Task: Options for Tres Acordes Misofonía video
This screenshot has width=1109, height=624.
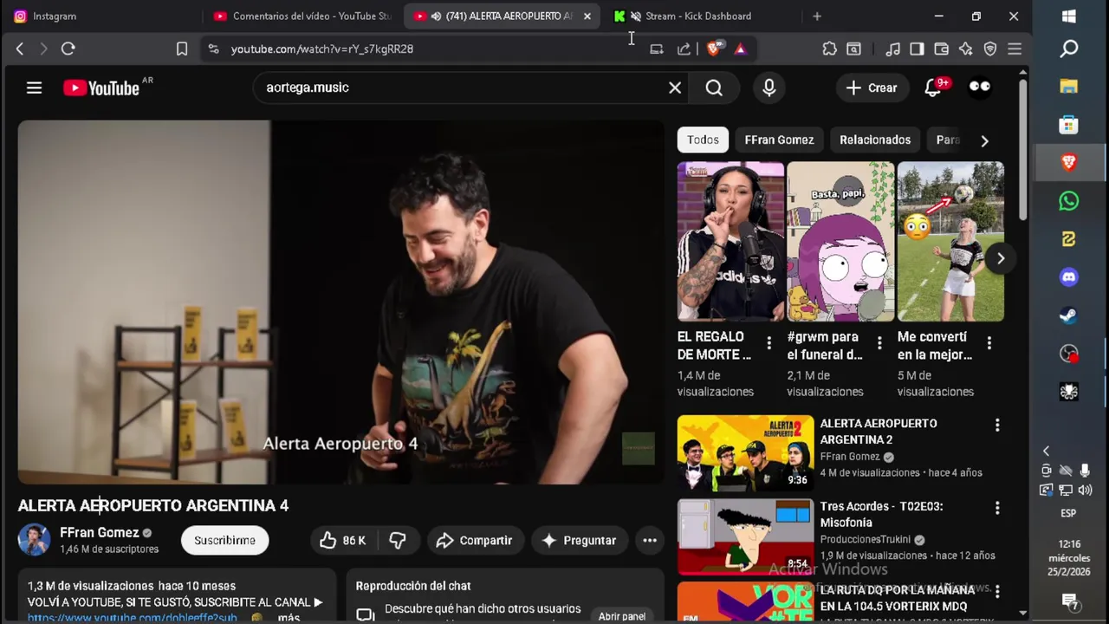Action: [x=997, y=508]
